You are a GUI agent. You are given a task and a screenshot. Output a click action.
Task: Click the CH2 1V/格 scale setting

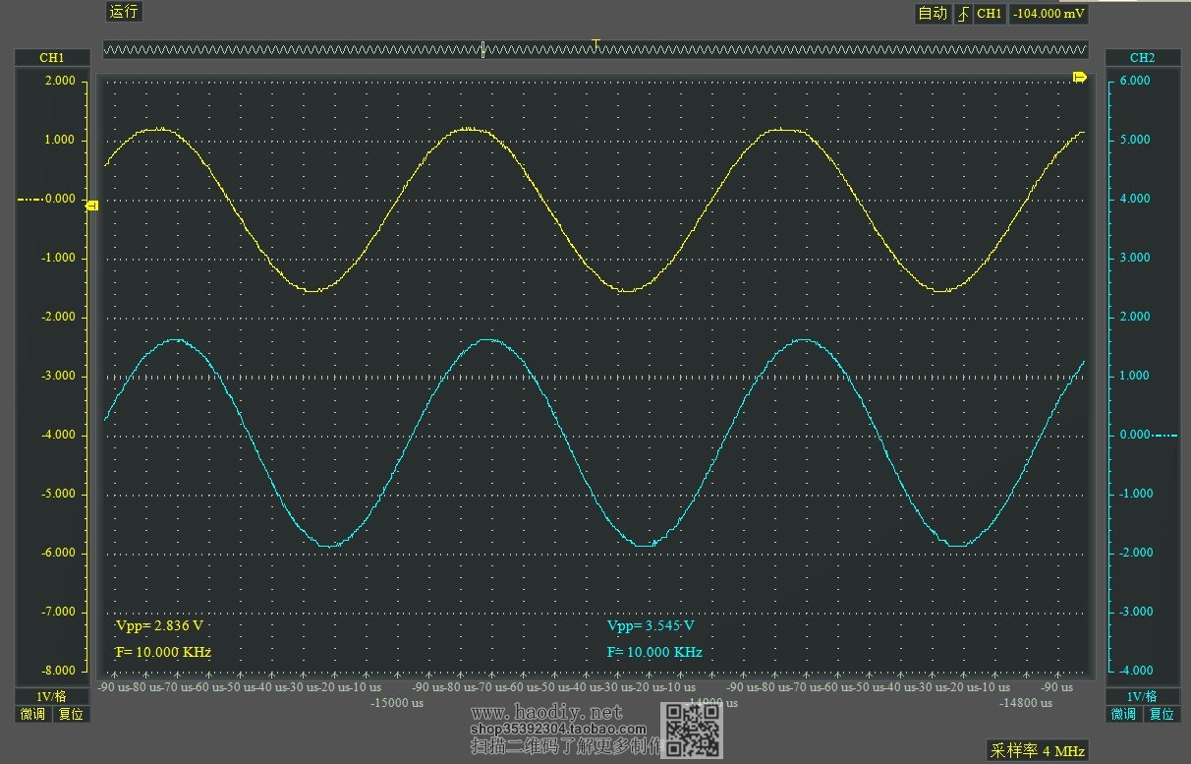click(x=1143, y=696)
